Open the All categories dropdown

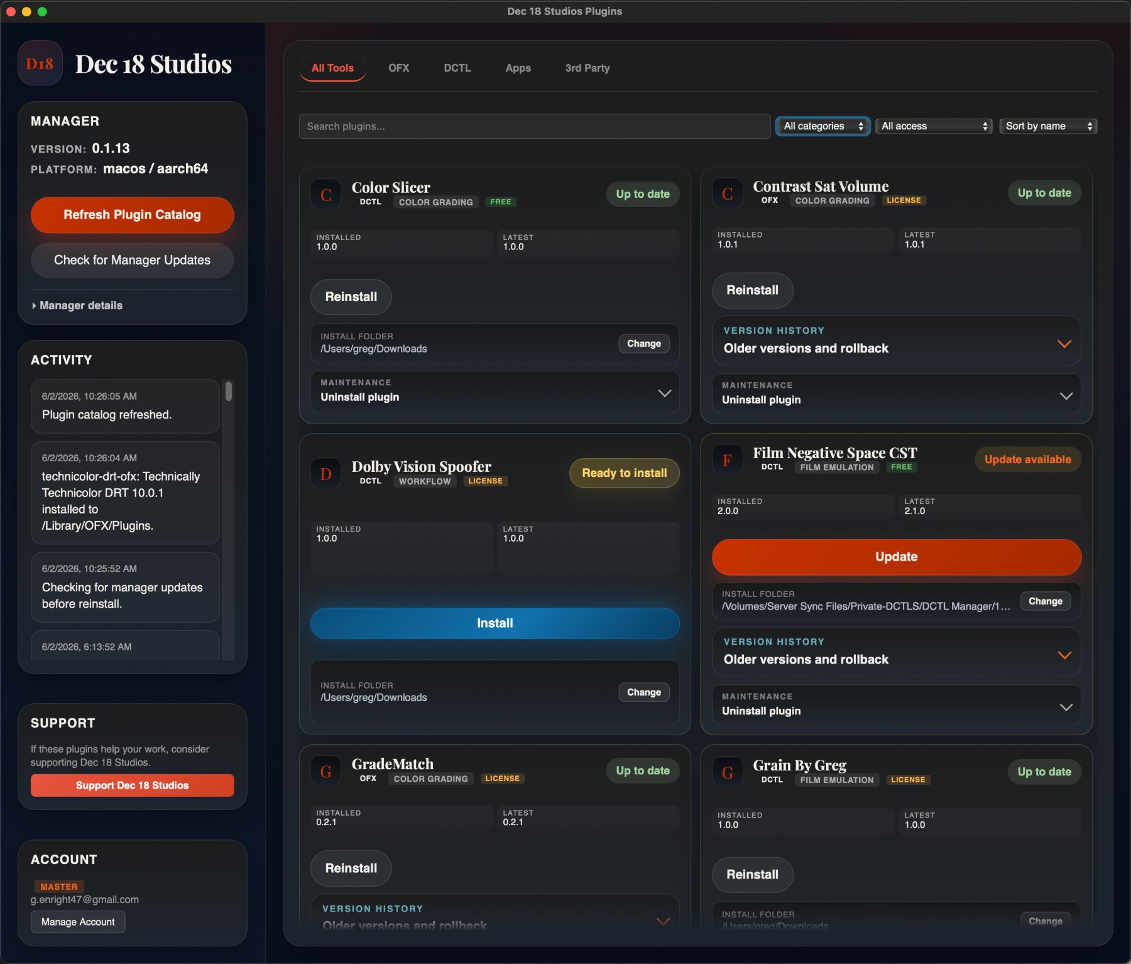822,126
